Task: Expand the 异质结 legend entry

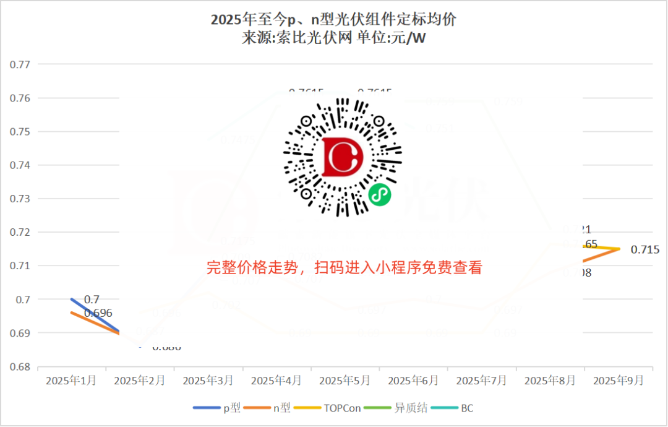Action: coord(411,408)
